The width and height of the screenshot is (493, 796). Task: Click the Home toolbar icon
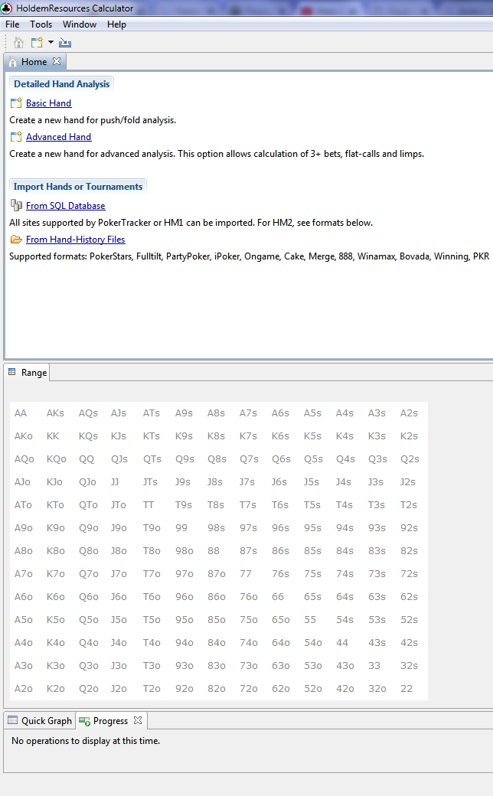(x=19, y=43)
